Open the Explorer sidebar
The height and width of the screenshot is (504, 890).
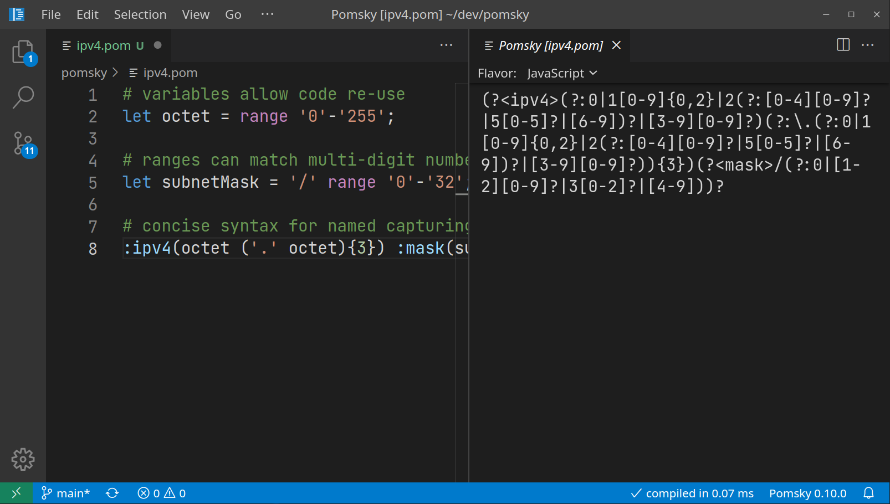pyautogui.click(x=23, y=52)
